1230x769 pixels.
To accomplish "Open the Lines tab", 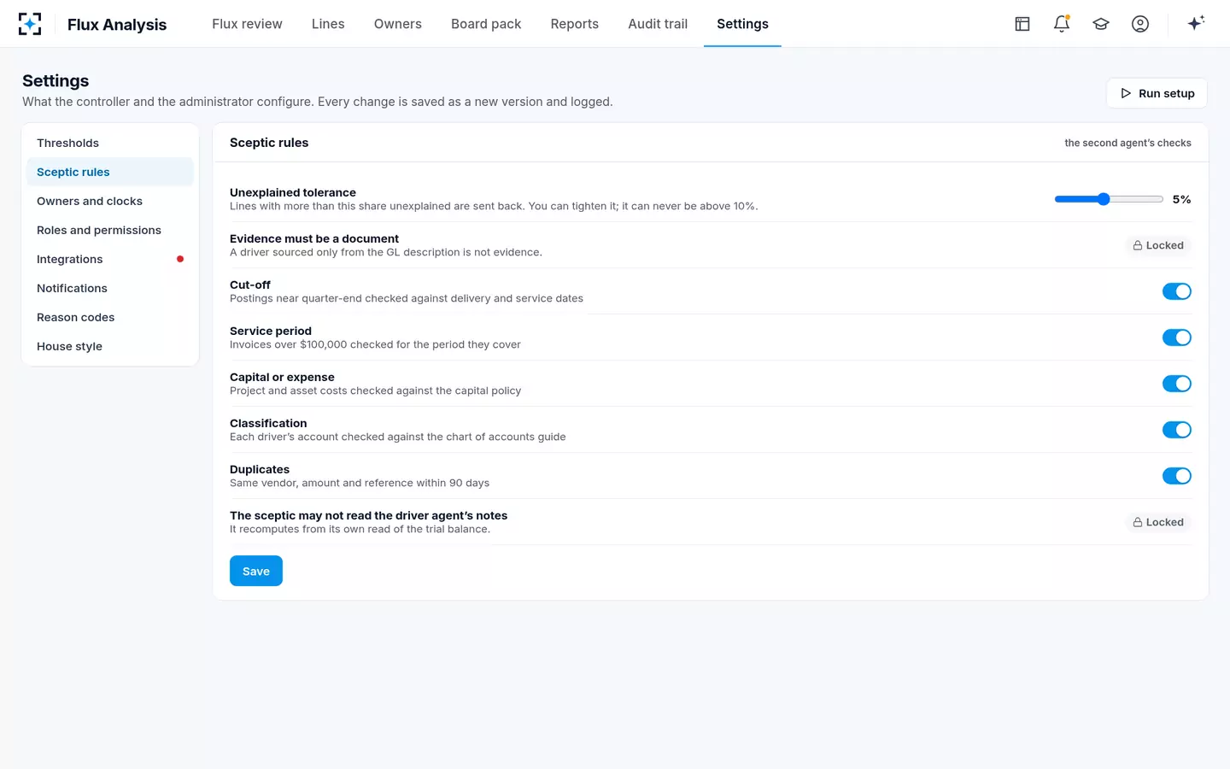I will click(328, 24).
